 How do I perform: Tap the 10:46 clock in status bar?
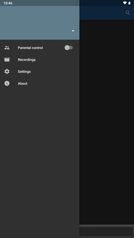point(8,3)
